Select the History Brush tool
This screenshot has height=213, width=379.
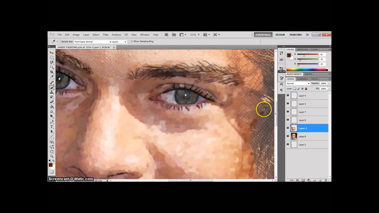pyautogui.click(x=52, y=97)
